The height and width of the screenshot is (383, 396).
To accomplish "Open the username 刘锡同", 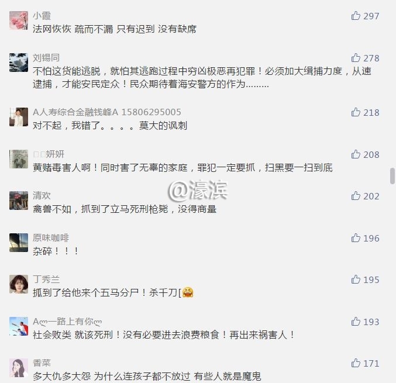I will [x=46, y=58].
